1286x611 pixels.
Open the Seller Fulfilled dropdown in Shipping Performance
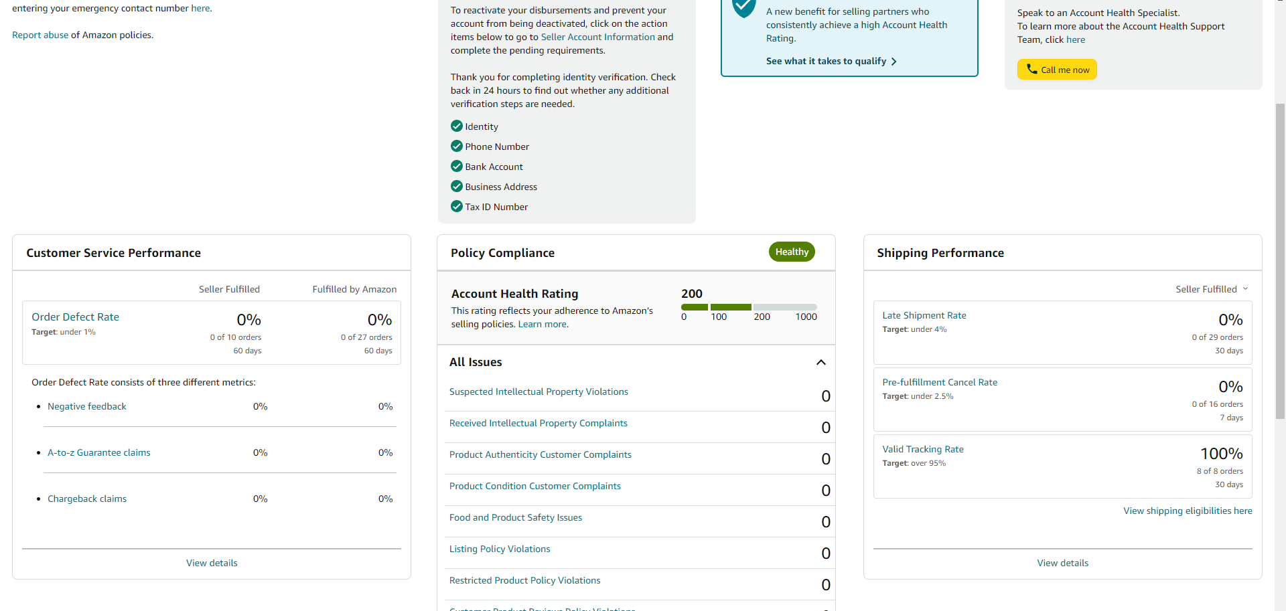pyautogui.click(x=1212, y=289)
